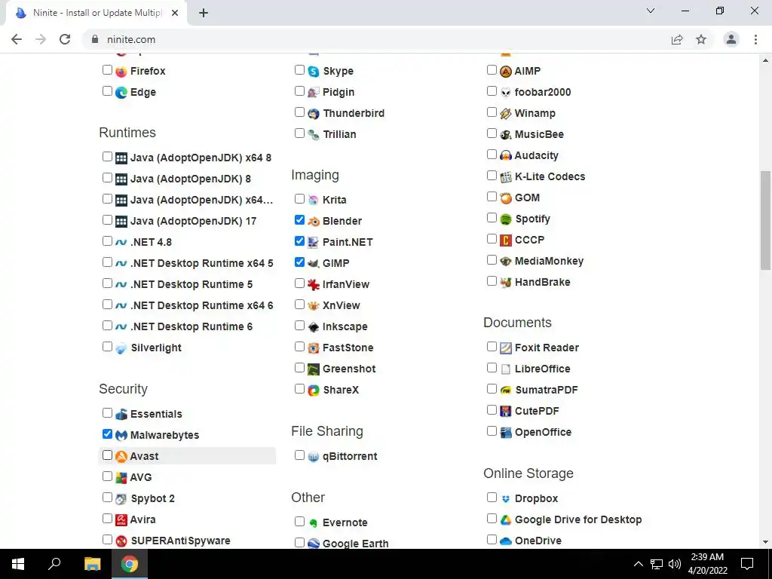Show hidden system tray icons
The height and width of the screenshot is (579, 772).
[638, 564]
